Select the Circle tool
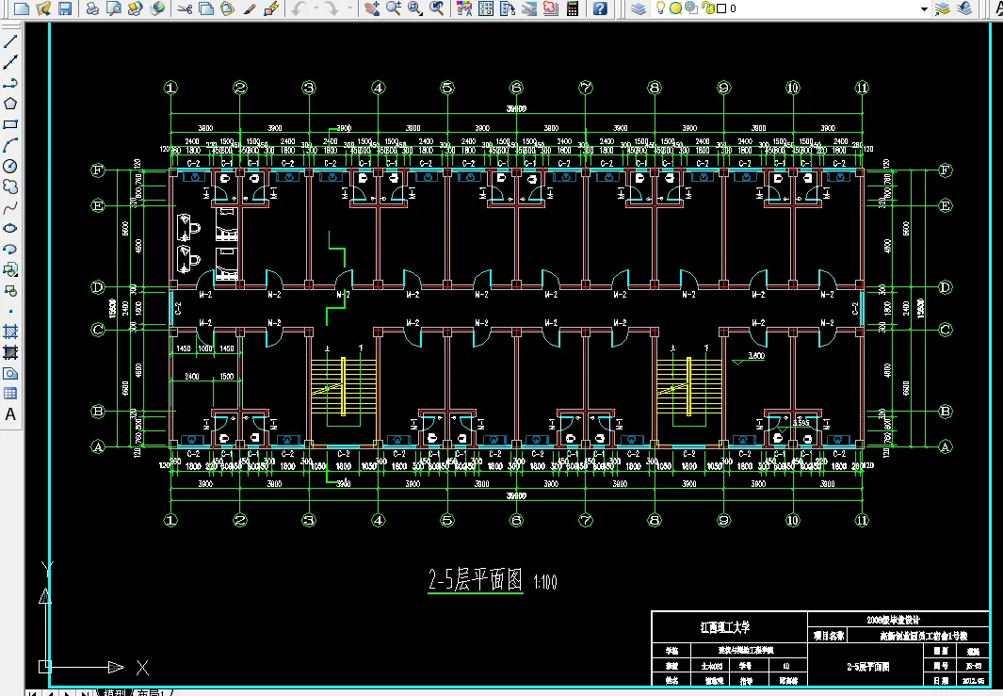Screen dimensions: 1003x696 point(10,167)
